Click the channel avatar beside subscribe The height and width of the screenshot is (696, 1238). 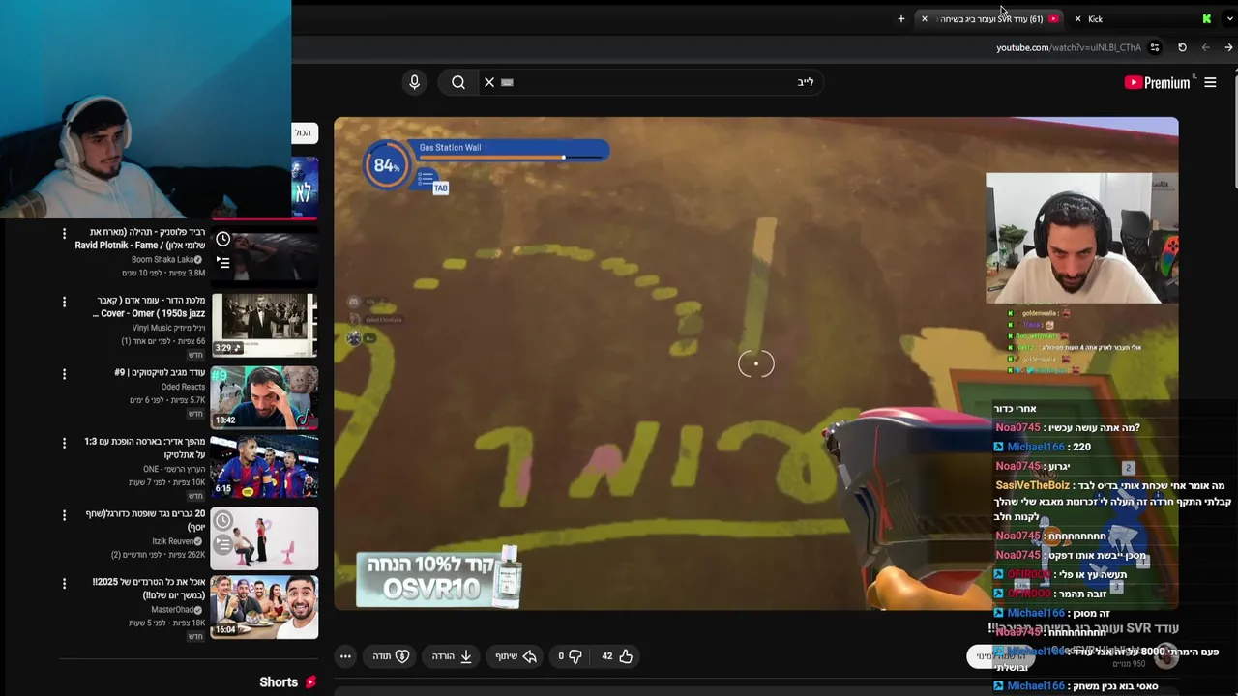tap(1166, 657)
